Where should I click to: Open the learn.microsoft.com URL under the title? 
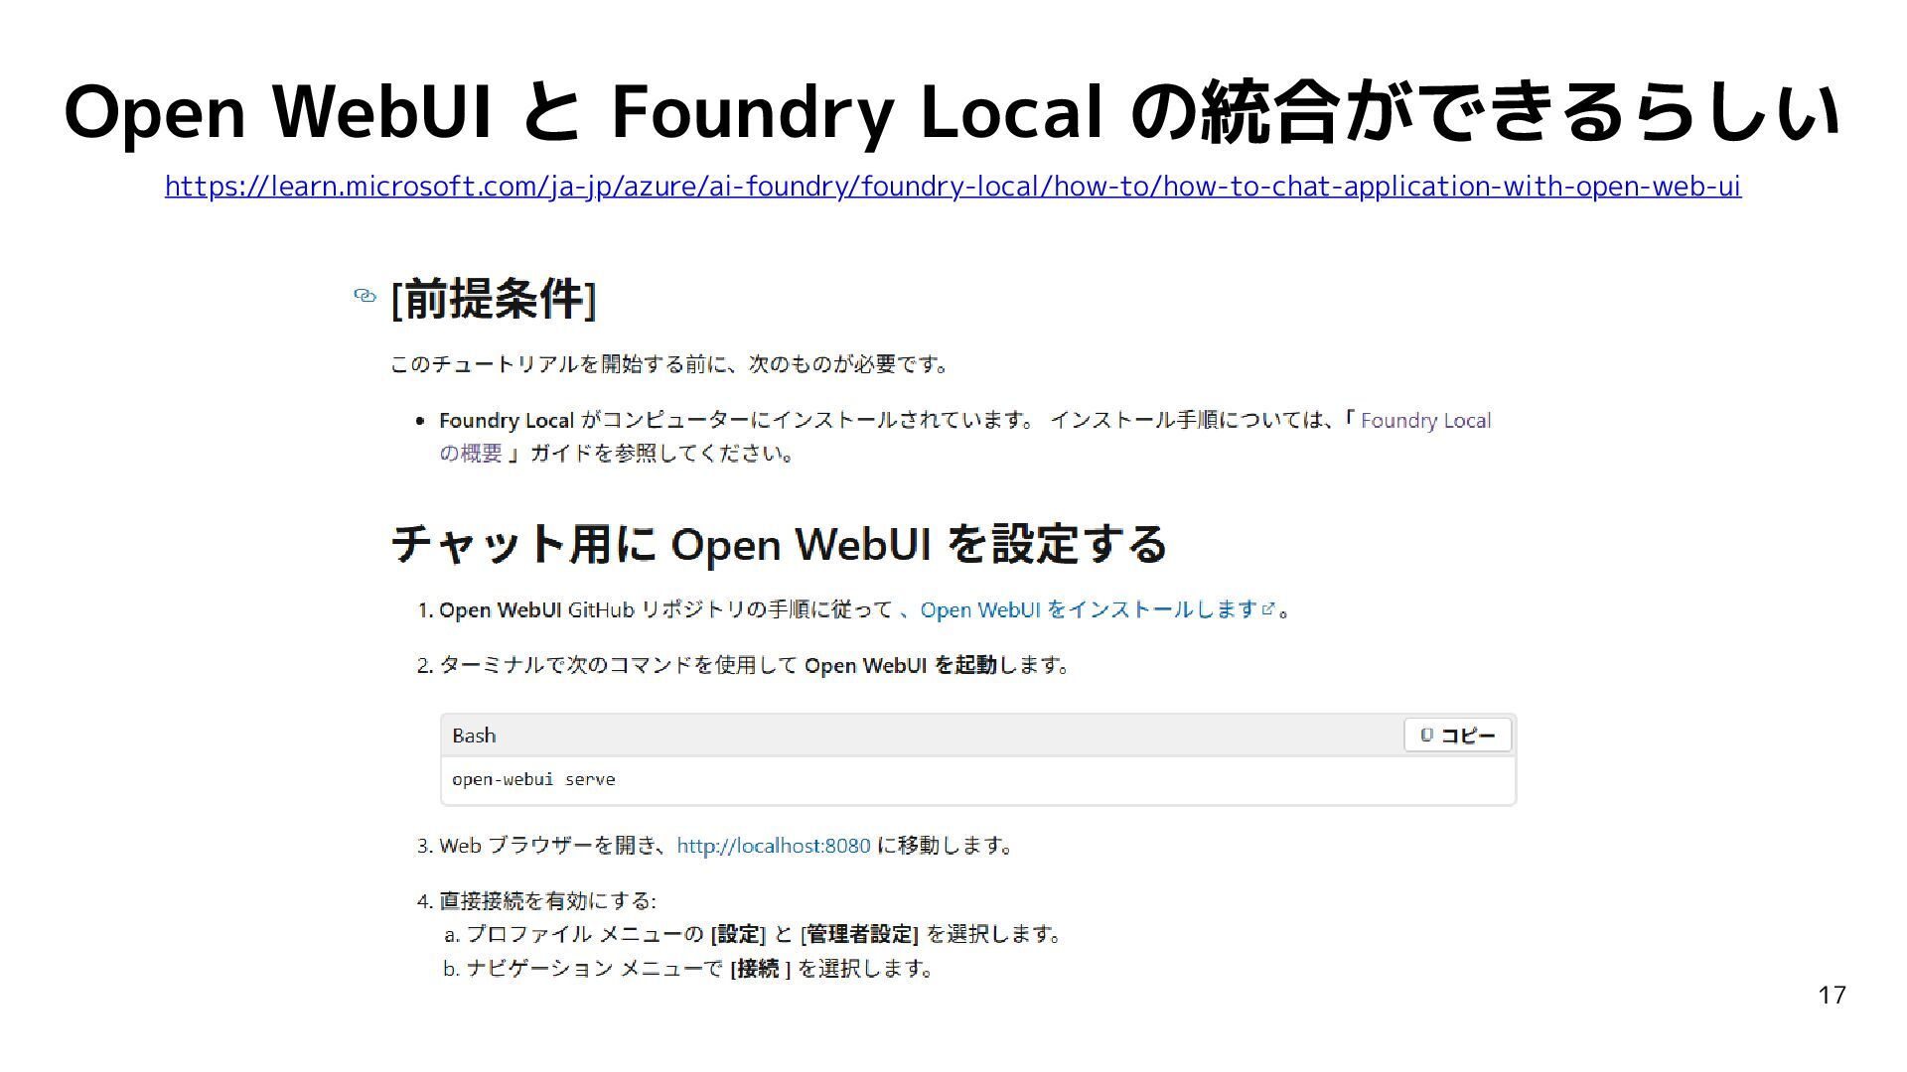pos(952,187)
